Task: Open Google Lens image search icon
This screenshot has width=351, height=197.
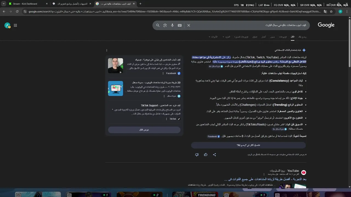Action: pos(165,25)
